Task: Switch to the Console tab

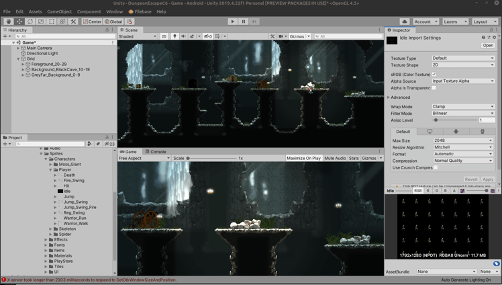Action: (x=156, y=152)
